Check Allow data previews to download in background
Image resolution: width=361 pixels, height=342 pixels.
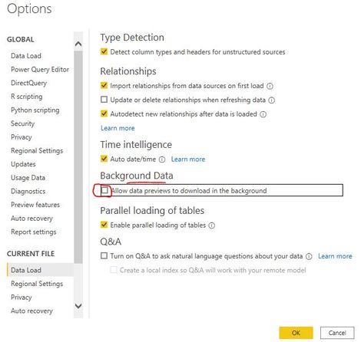104,190
